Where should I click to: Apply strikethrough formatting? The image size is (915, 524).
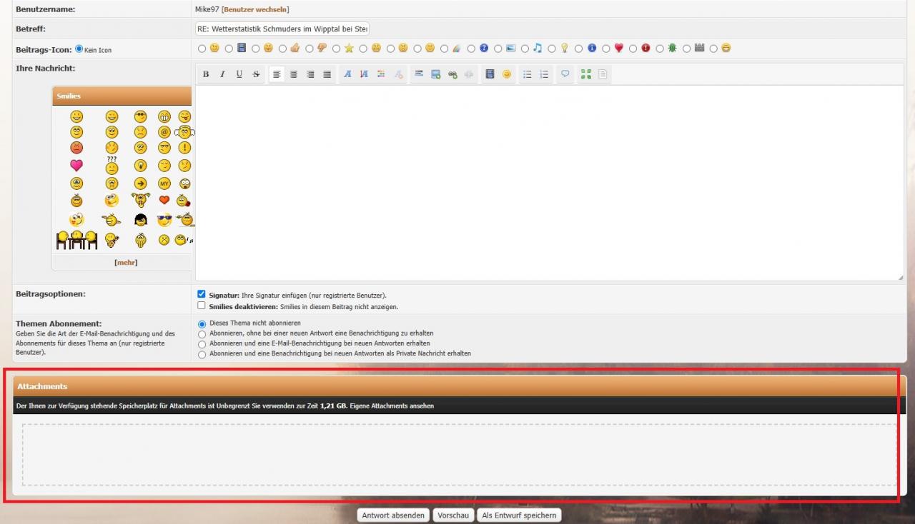click(x=256, y=74)
